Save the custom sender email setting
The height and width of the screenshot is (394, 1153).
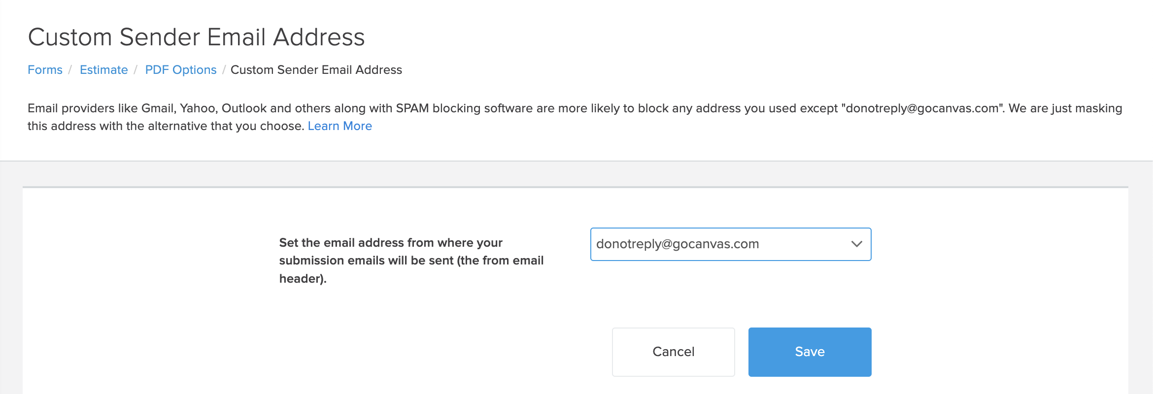[x=810, y=352]
